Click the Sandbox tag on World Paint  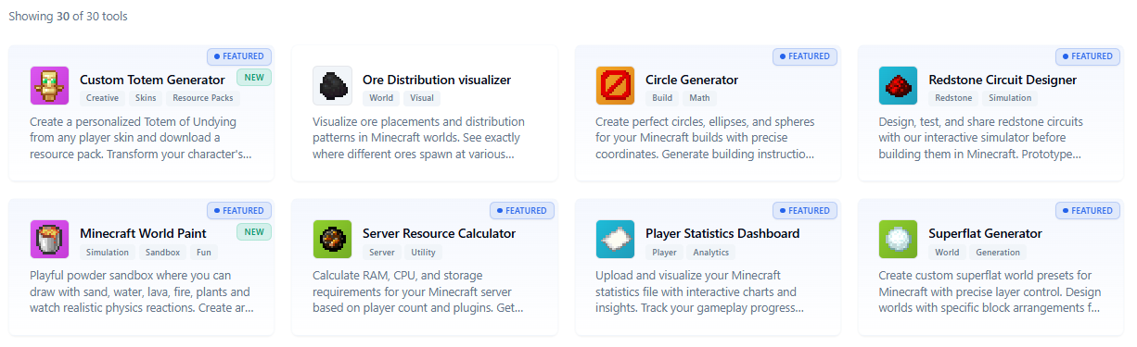tap(163, 252)
